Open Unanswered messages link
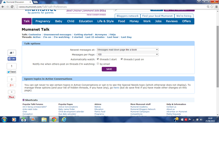Image resolution: width=219 pixels, height=144 pixels. [x=57, y=35]
